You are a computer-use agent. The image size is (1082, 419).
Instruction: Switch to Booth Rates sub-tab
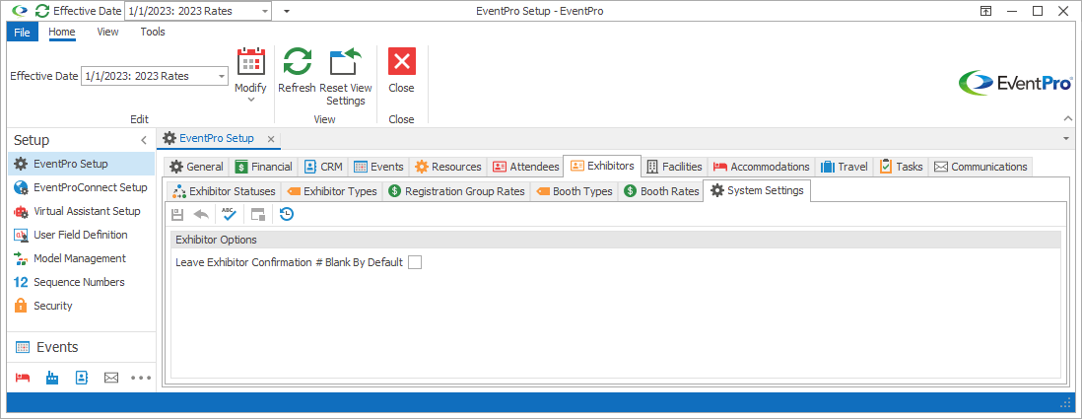pyautogui.click(x=660, y=191)
